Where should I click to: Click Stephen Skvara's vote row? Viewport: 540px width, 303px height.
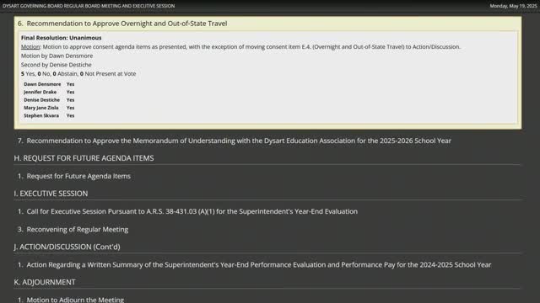(49, 116)
